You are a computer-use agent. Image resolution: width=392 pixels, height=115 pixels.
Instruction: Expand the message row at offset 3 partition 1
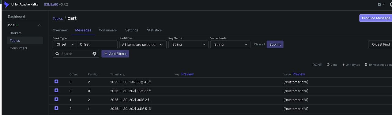coord(56,108)
